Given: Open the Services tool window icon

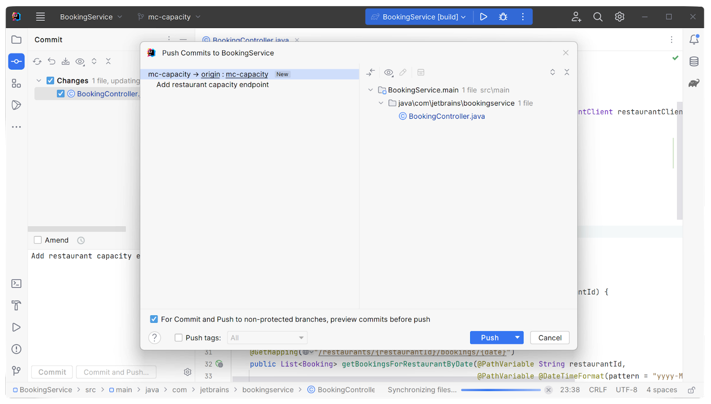Looking at the screenshot, I should point(16,105).
